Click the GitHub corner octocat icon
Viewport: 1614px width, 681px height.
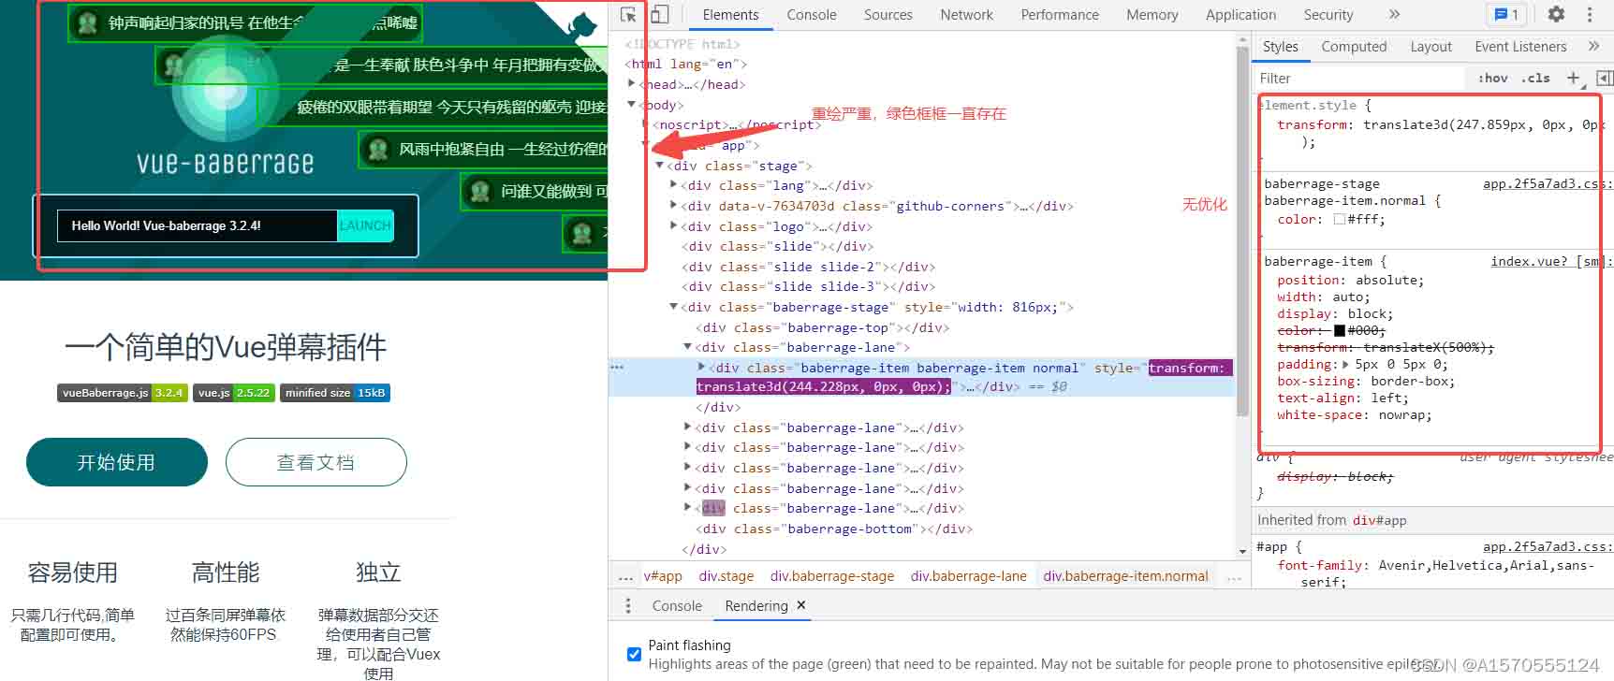pos(581,24)
